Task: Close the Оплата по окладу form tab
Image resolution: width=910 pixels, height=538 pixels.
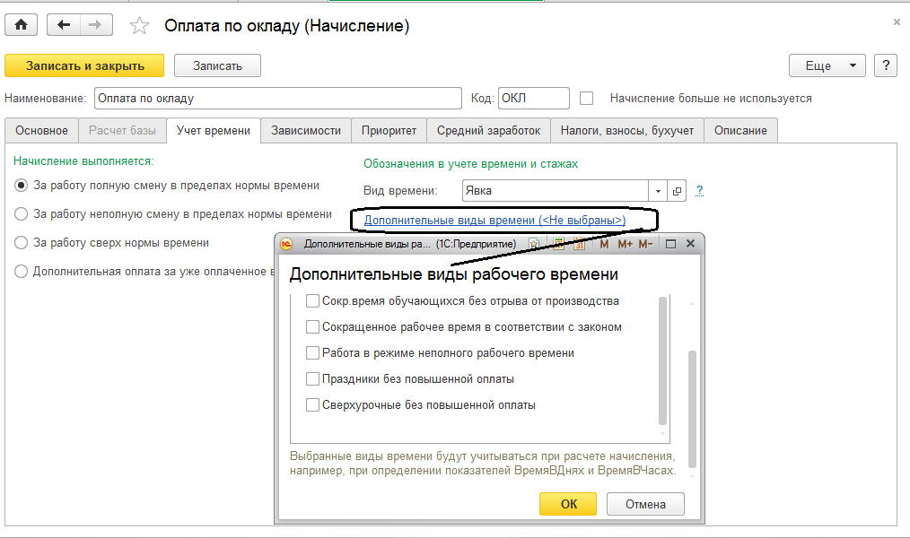Action: [897, 22]
